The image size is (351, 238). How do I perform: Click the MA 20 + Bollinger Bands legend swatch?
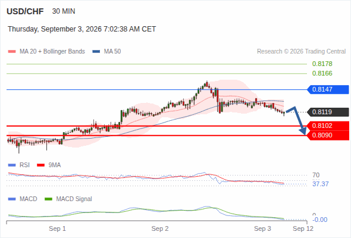(12, 52)
